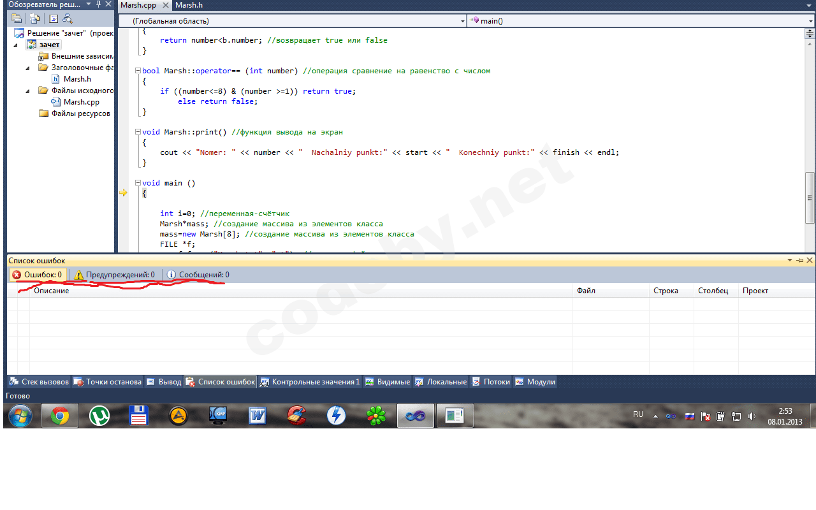The height and width of the screenshot is (510, 816).
Task: Open Microsoft Word from the taskbar
Action: (x=258, y=416)
